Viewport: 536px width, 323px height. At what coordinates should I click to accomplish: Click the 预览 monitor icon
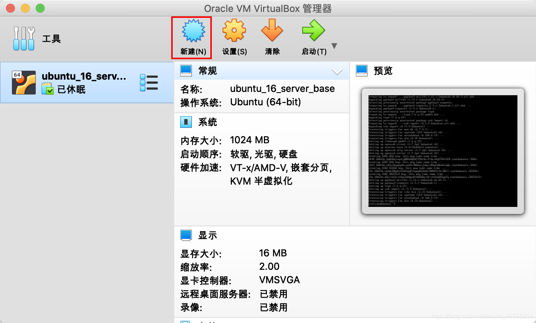click(x=362, y=70)
